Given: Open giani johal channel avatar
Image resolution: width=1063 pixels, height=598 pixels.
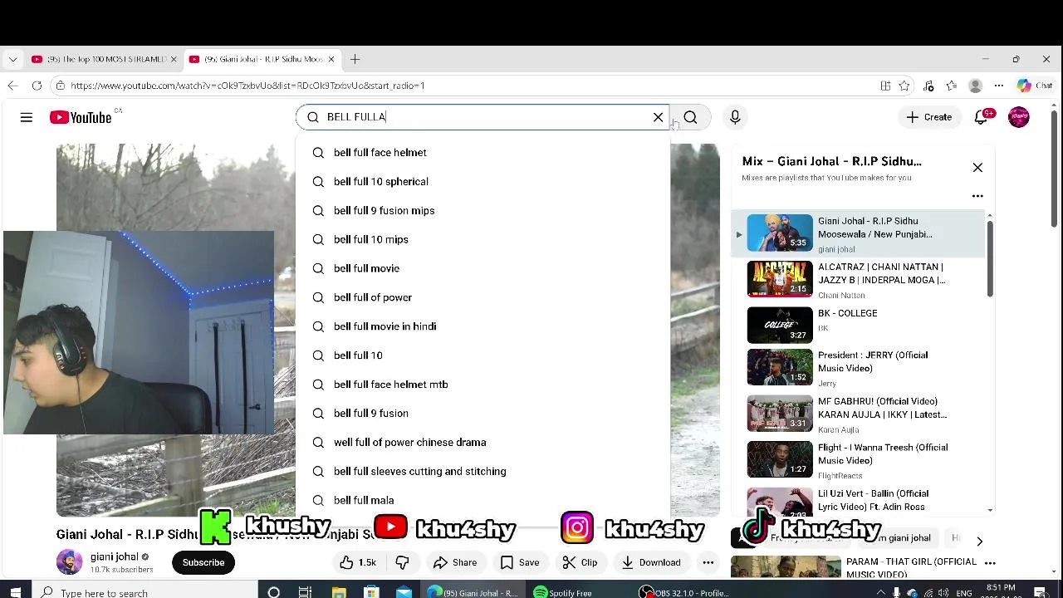Looking at the screenshot, I should click(70, 562).
